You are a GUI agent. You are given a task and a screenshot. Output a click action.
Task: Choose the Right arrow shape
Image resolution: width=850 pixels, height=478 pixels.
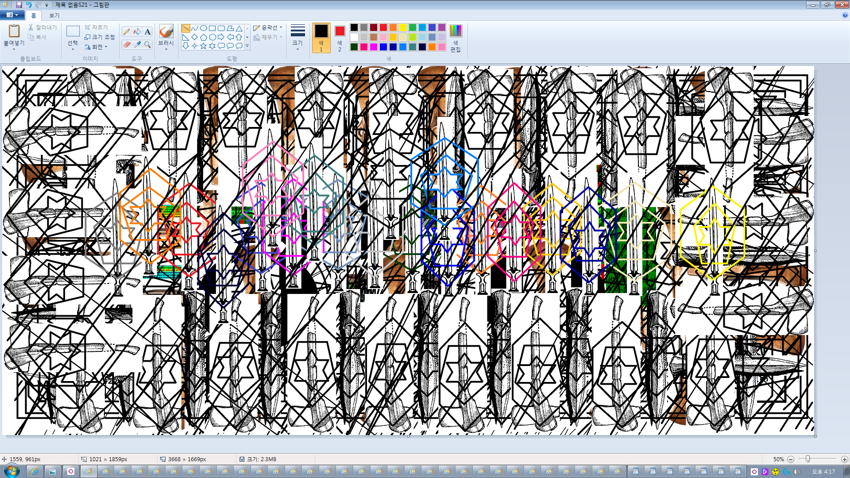[x=221, y=37]
